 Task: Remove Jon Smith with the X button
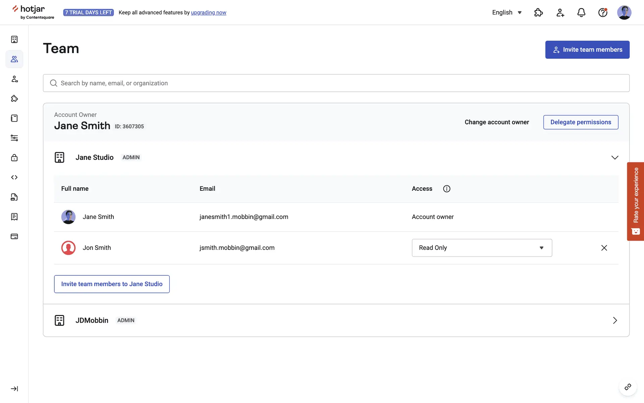coord(604,248)
